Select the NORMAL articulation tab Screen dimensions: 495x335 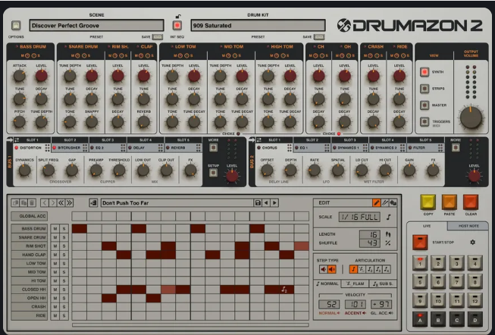[327, 283]
